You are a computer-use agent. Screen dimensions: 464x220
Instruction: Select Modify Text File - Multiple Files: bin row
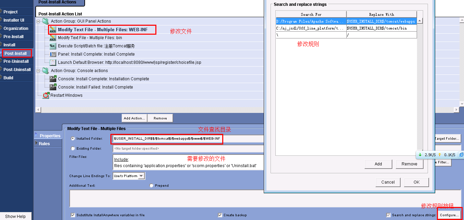click(x=90, y=38)
